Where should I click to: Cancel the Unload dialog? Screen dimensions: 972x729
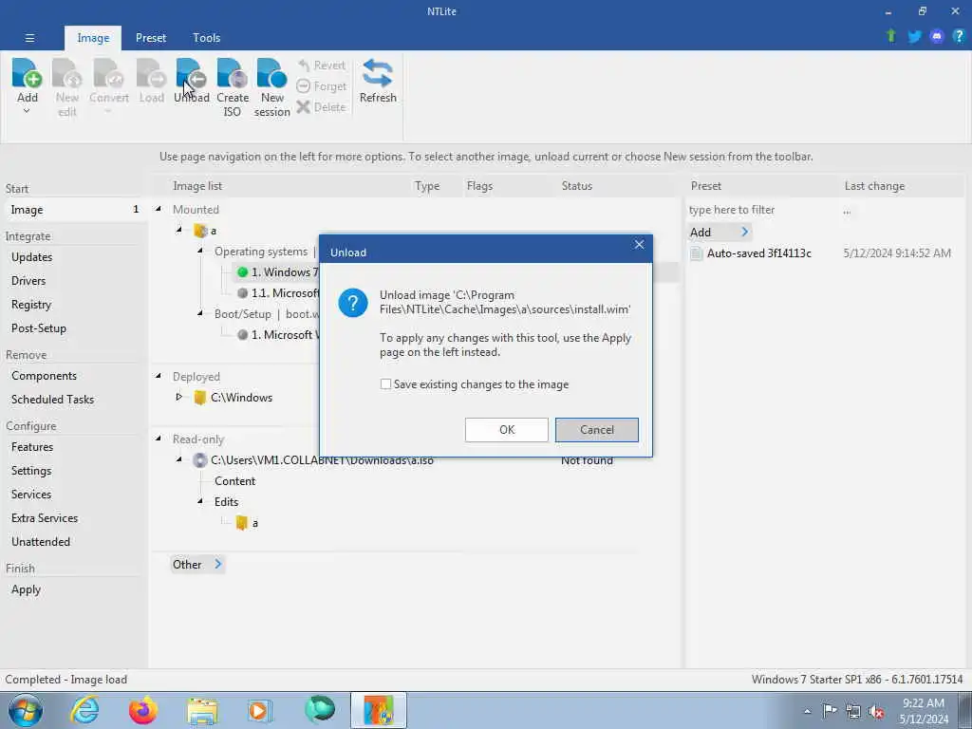pos(596,430)
